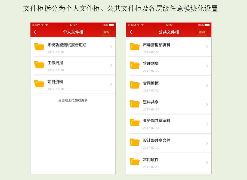Image resolution: width=247 pixels, height=180 pixels.
Task: Open the 市场营销部资料 folder icon
Action: [135, 46]
